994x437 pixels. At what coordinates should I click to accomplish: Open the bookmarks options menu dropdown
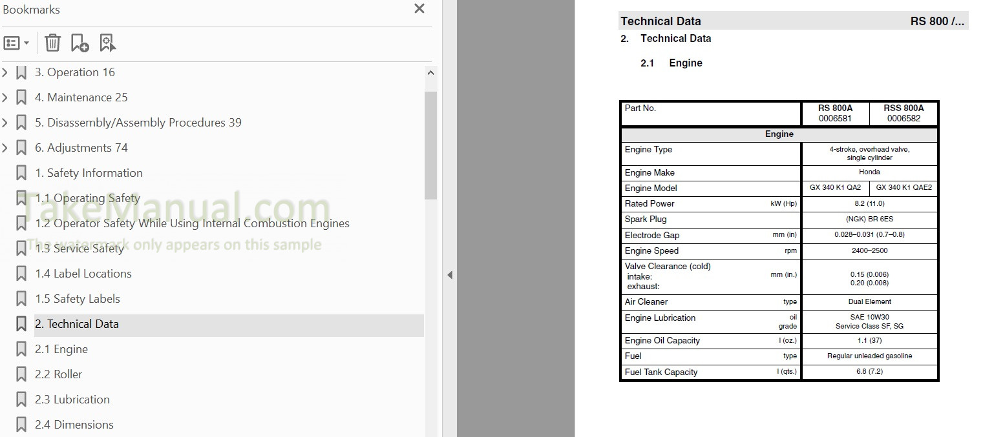17,43
